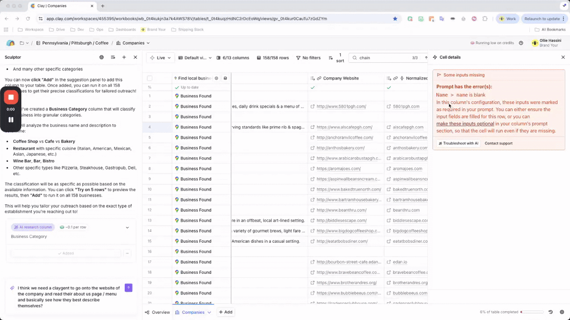Close the Cell details panel

tap(563, 57)
